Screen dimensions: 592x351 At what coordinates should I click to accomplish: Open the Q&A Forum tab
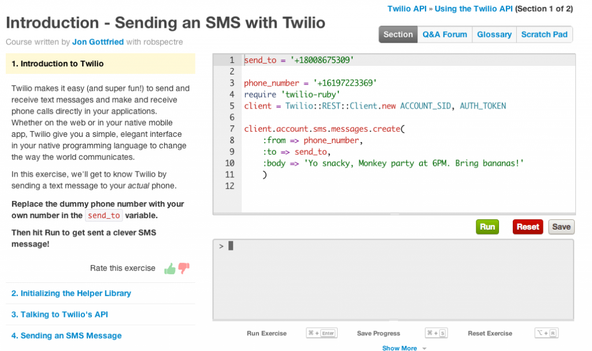point(445,34)
